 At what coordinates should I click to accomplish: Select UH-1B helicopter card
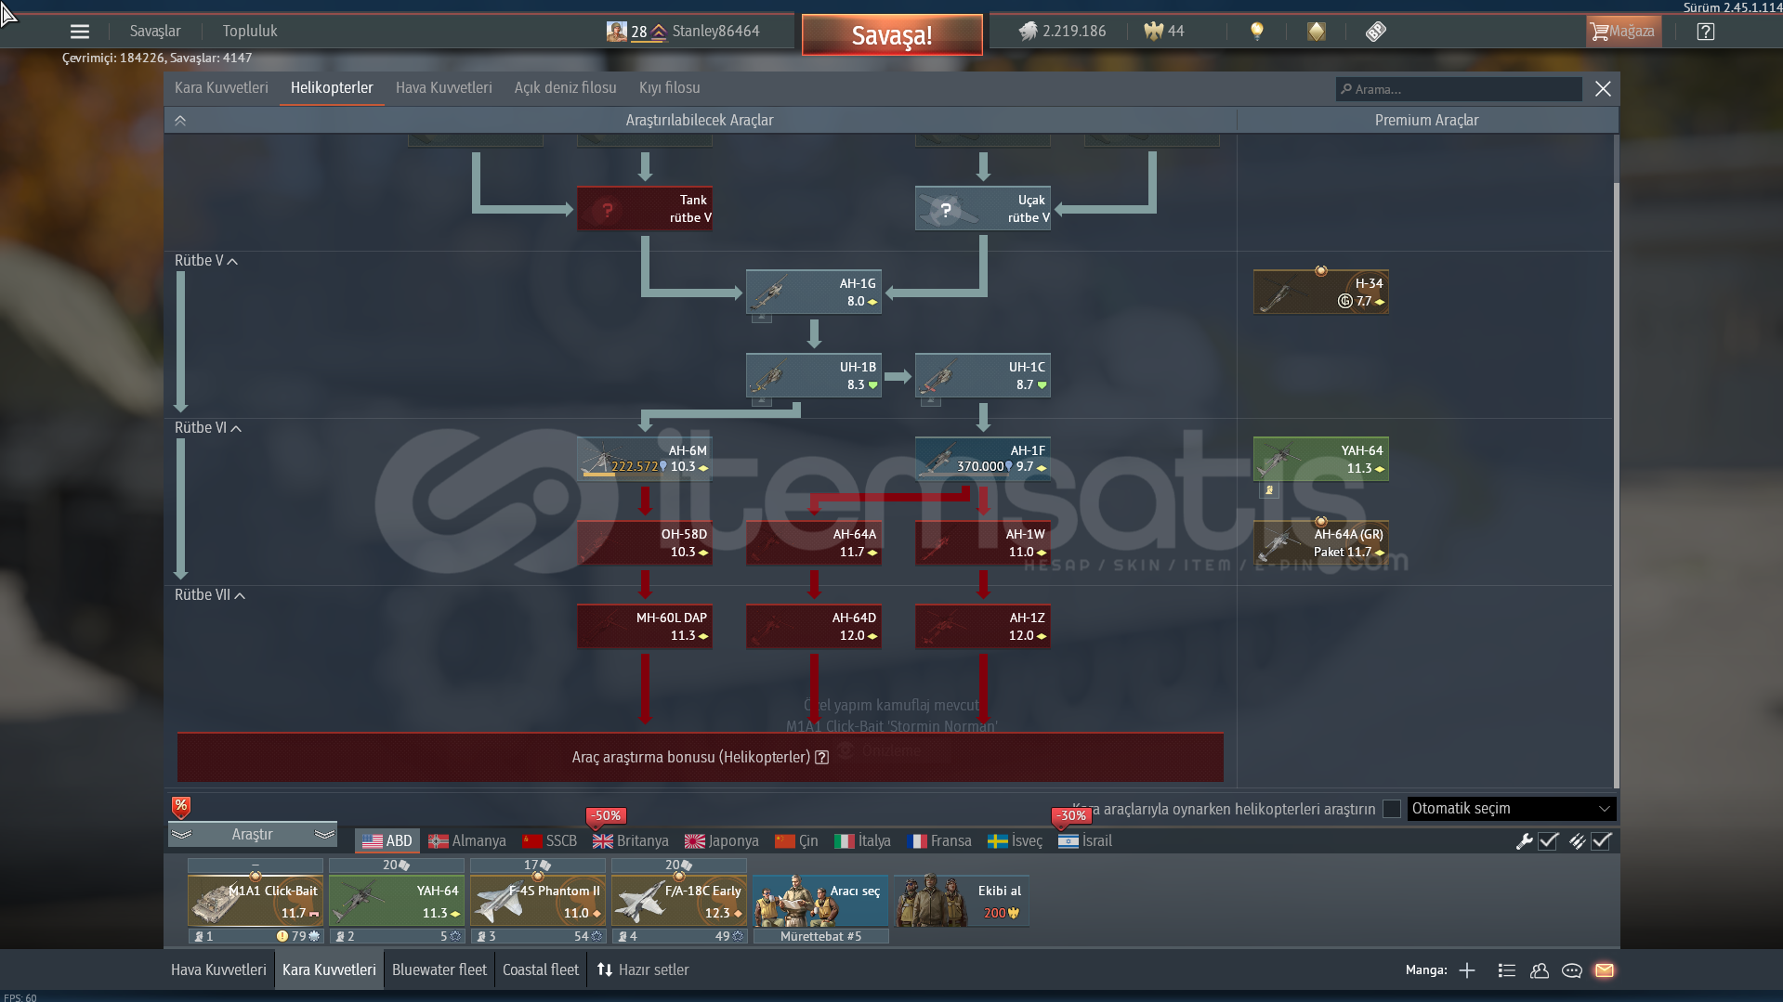tap(814, 376)
